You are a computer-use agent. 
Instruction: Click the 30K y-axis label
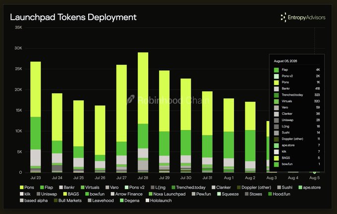click(x=18, y=48)
